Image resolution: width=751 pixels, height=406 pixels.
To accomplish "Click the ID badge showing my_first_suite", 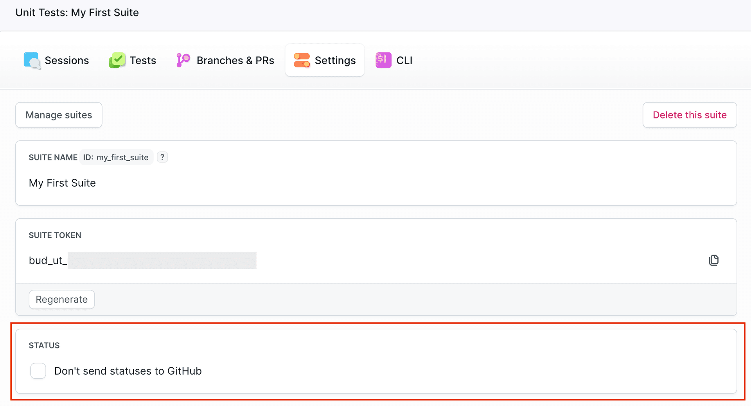I will 116,157.
